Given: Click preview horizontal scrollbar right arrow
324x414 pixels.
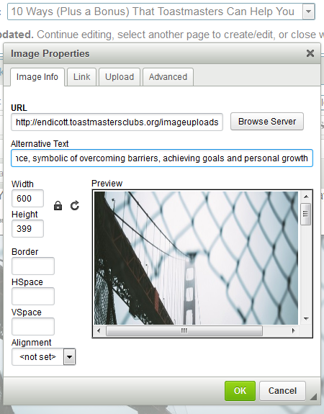Looking at the screenshot, I should (293, 330).
